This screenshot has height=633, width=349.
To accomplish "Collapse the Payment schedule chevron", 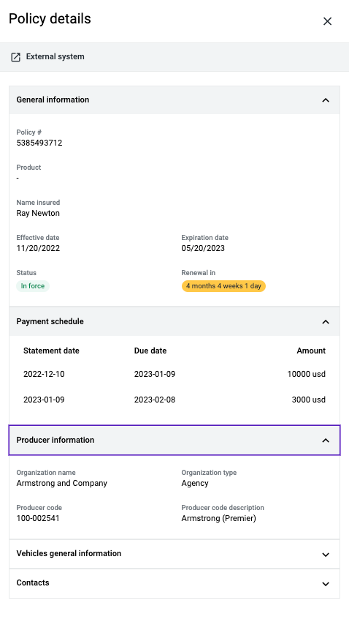I will click(x=326, y=322).
